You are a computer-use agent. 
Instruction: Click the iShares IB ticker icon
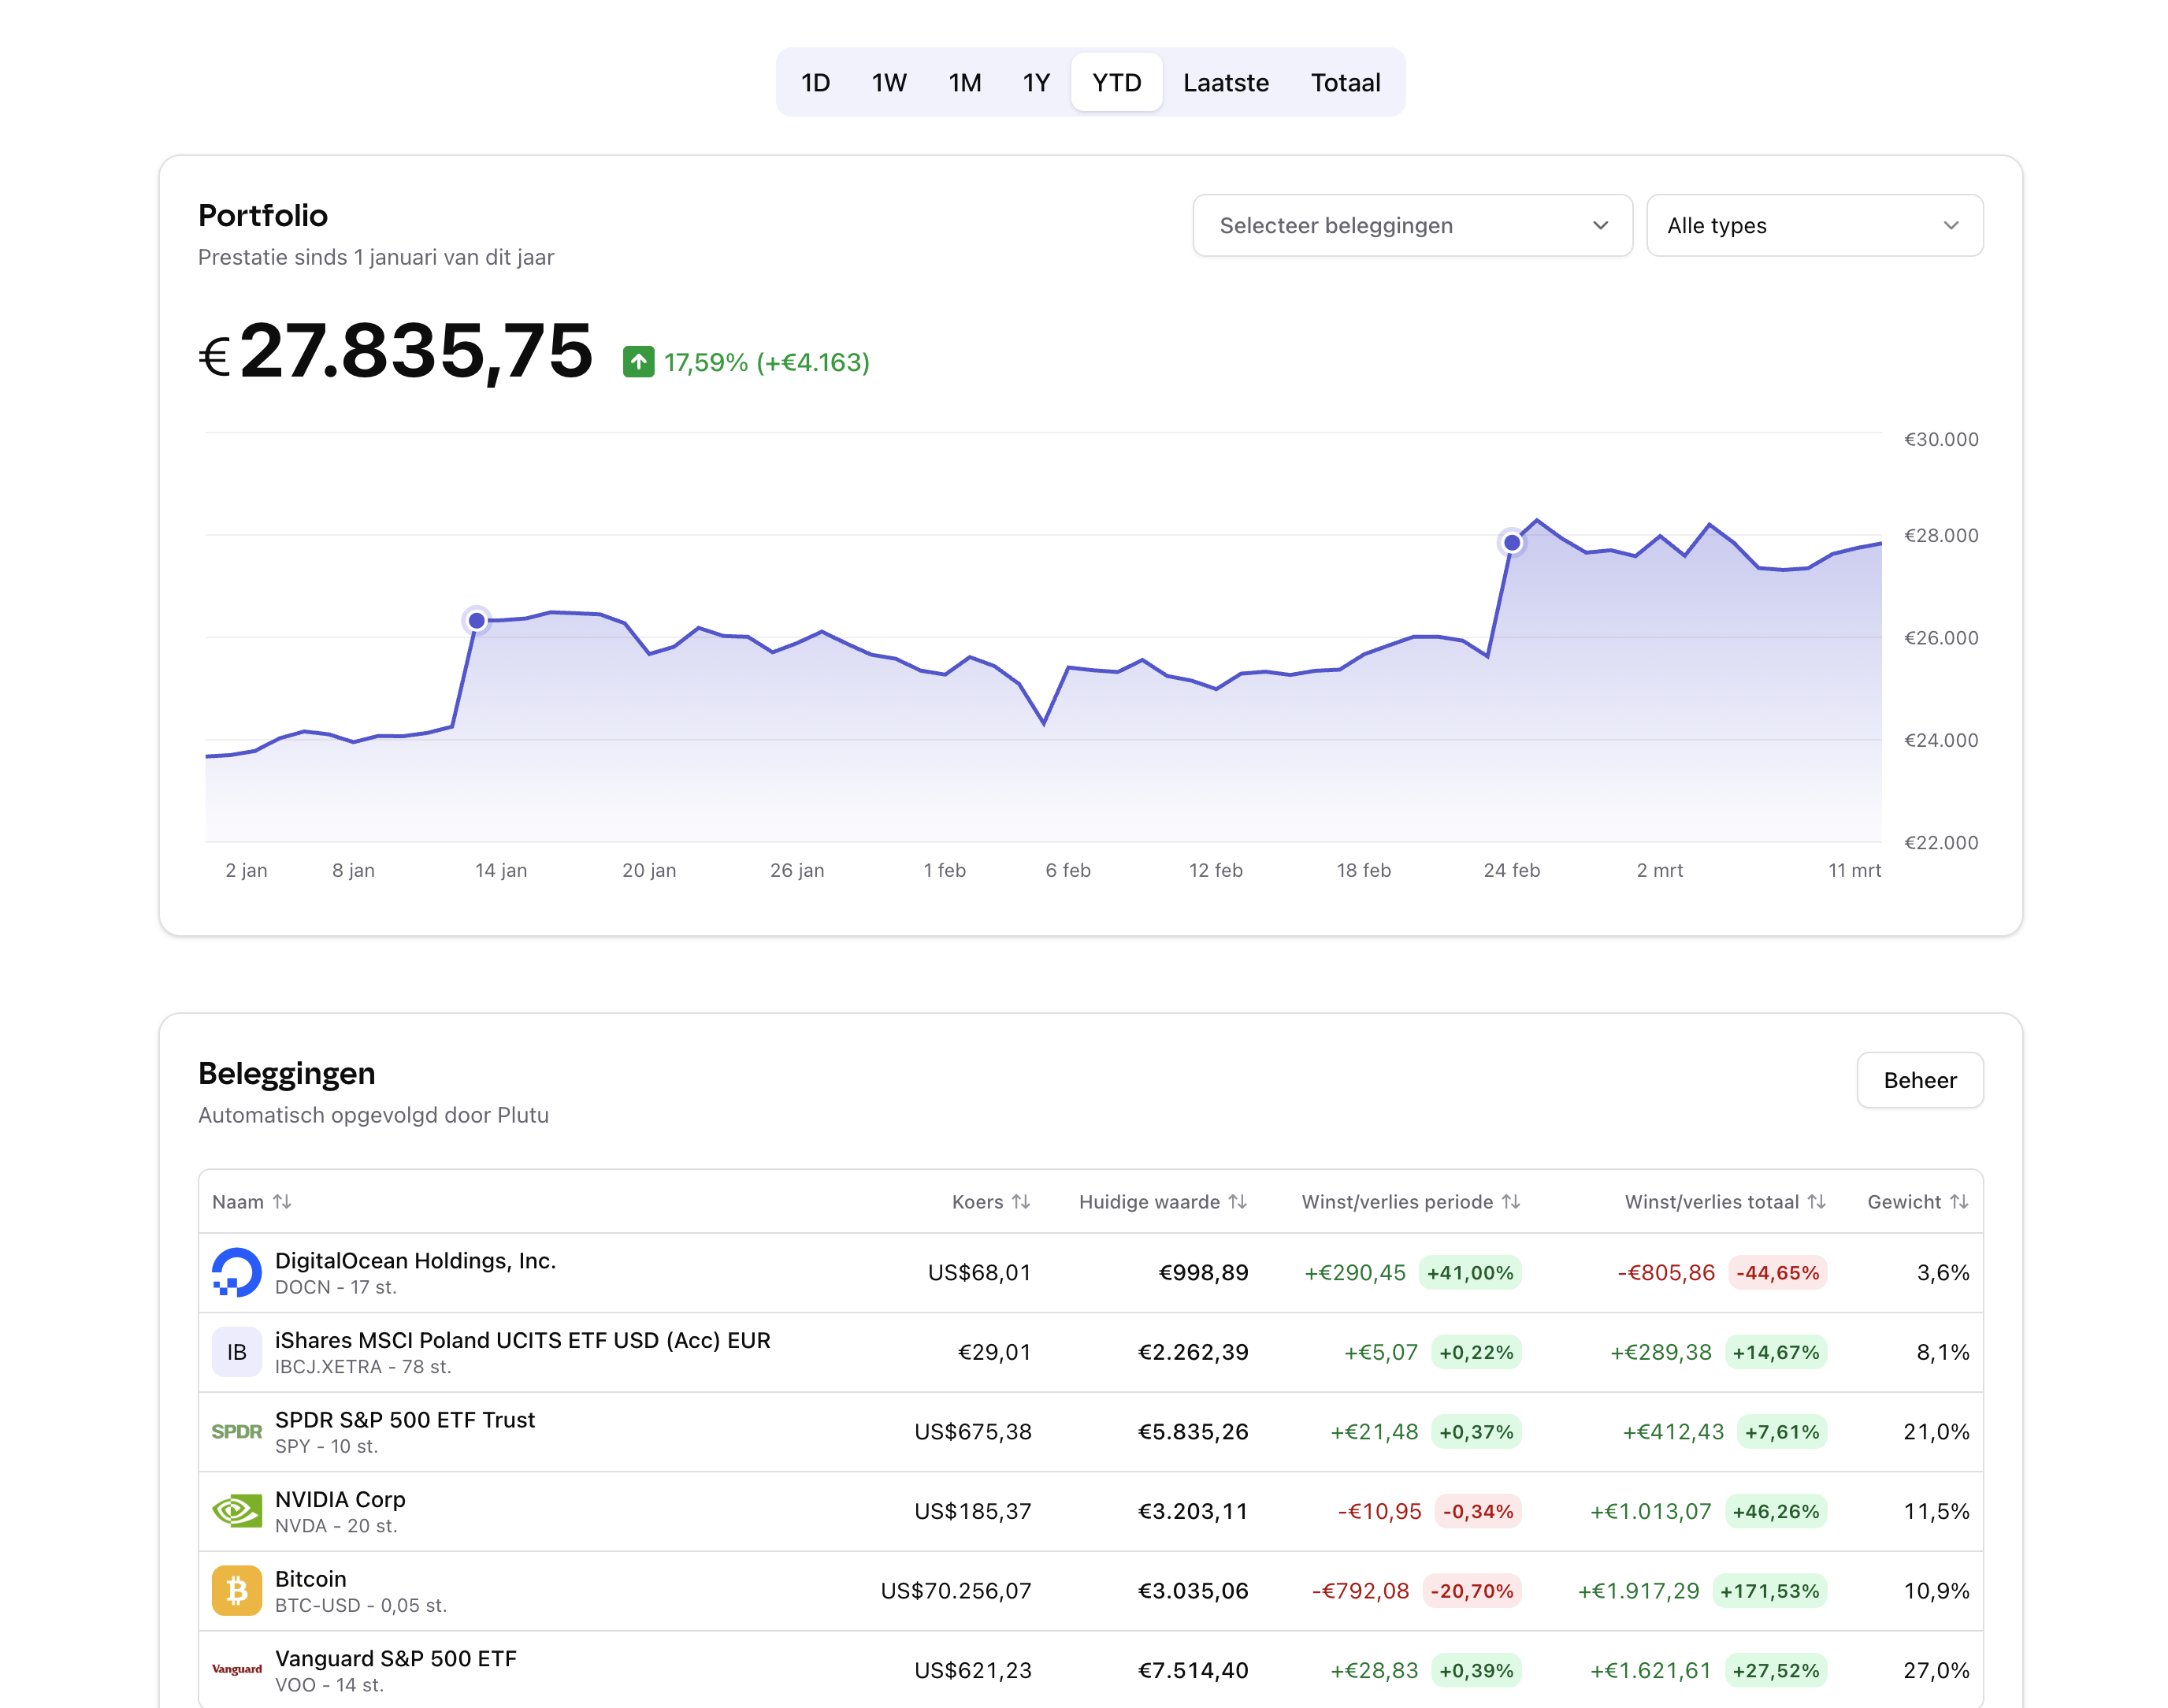(236, 1352)
